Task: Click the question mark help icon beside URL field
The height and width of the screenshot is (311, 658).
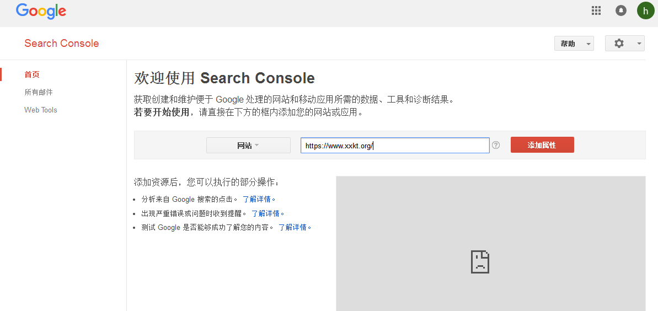Action: pyautogui.click(x=496, y=145)
